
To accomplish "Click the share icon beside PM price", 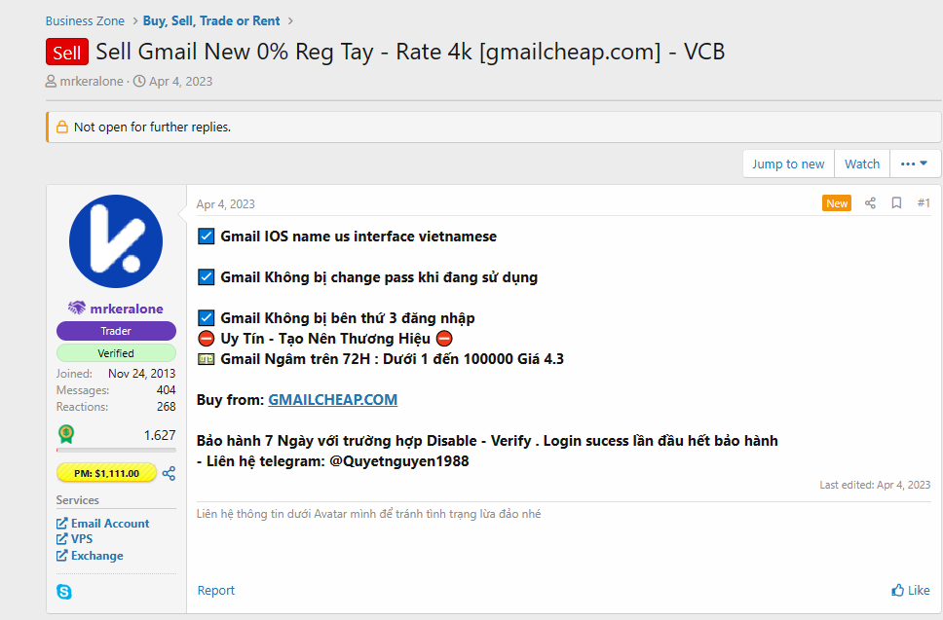I will tap(169, 473).
